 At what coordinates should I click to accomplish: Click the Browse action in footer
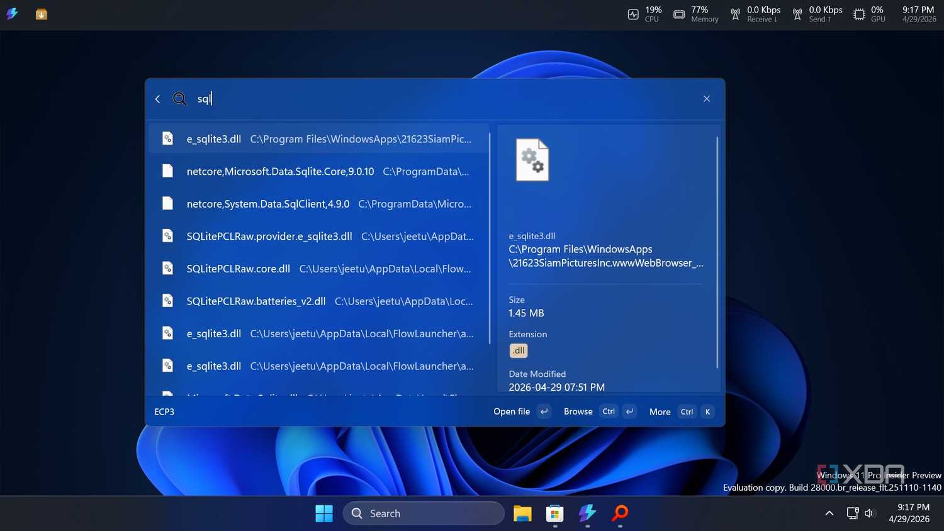(600, 411)
